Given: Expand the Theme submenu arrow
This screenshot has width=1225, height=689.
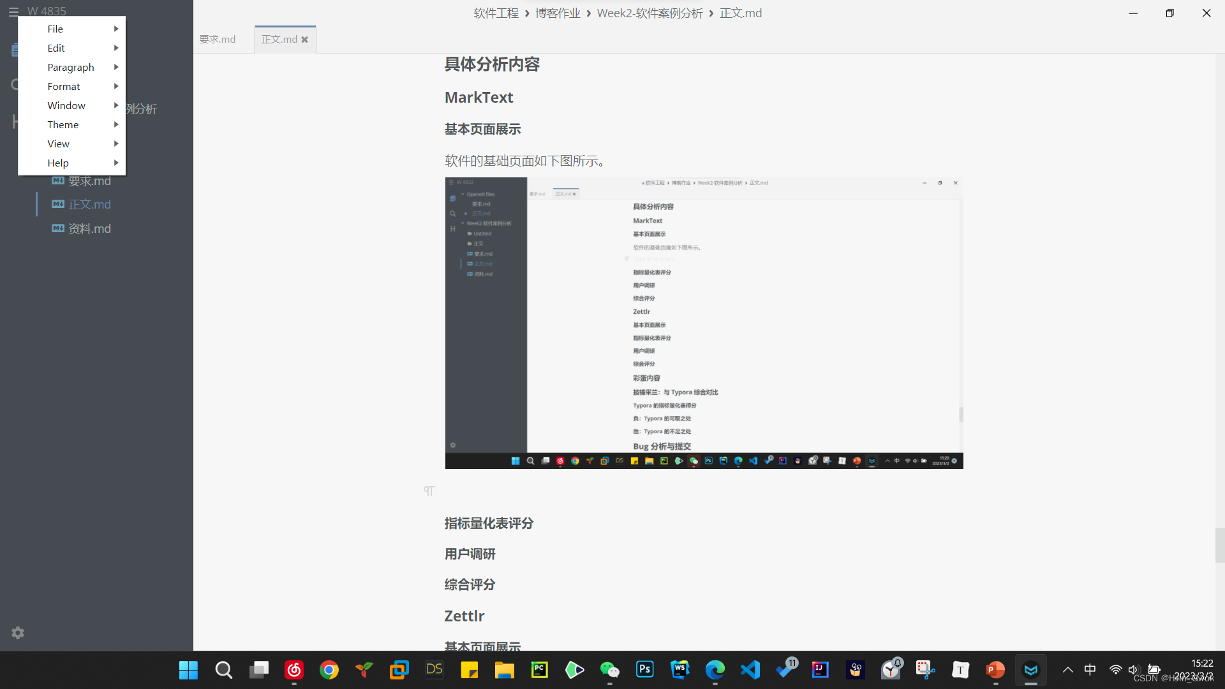Looking at the screenshot, I should (x=116, y=124).
